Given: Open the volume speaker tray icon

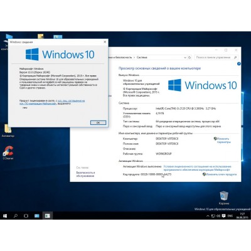Looking at the screenshot, I should [x=218, y=216].
